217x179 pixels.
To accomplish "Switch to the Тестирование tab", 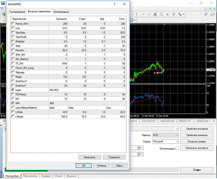I will 17,12.
